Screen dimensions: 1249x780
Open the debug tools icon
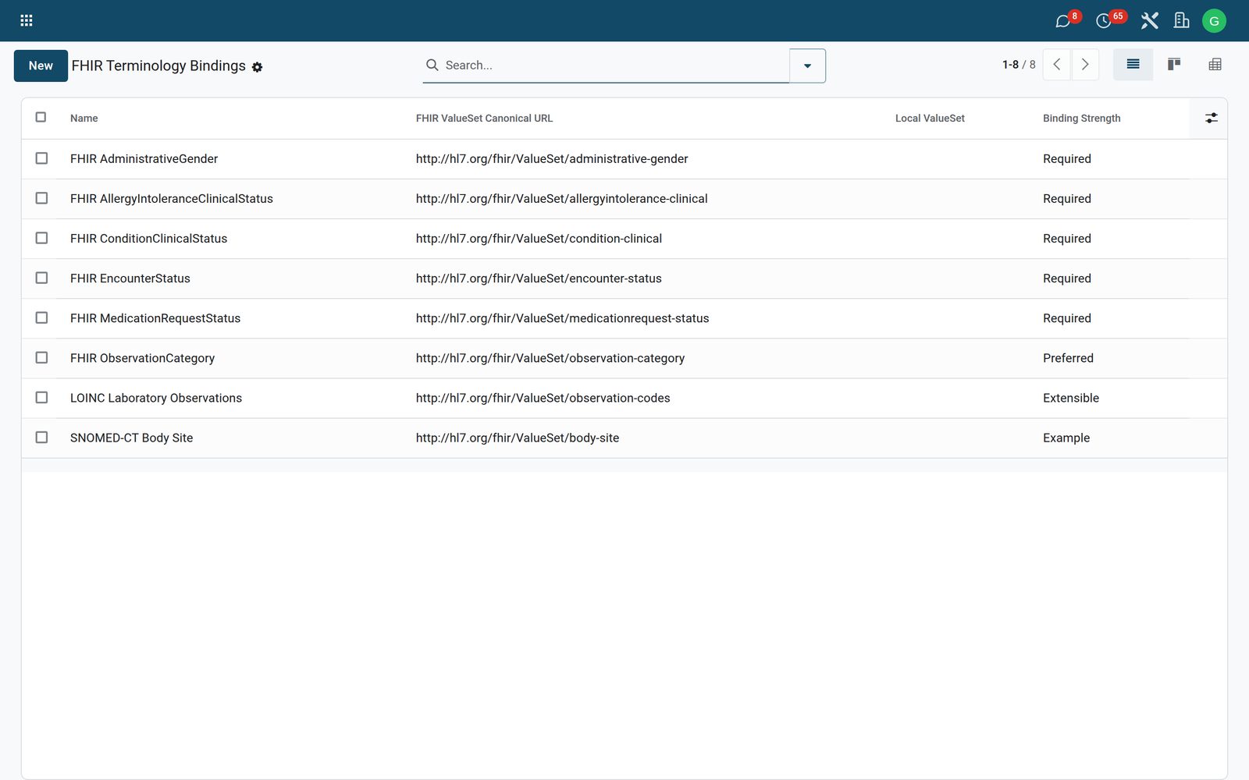click(1149, 21)
